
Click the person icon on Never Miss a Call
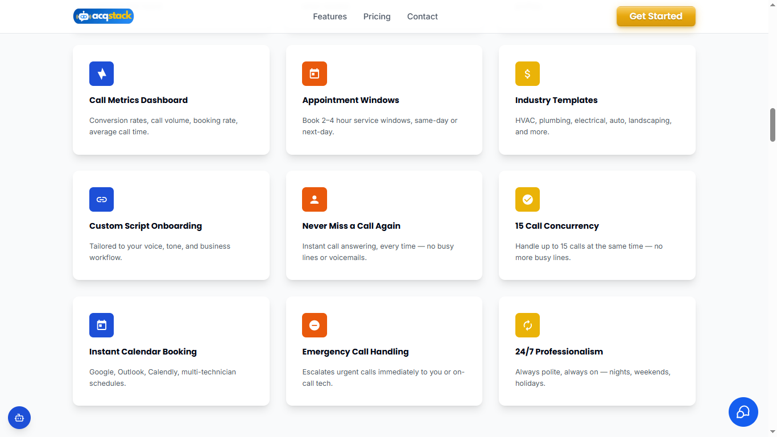(315, 199)
